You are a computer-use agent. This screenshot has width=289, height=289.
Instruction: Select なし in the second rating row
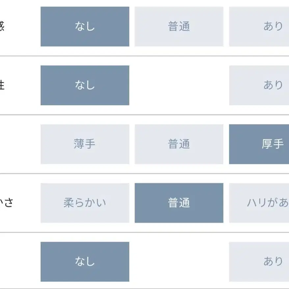[x=85, y=85]
